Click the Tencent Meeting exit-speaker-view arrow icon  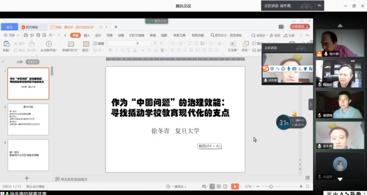click(x=320, y=6)
